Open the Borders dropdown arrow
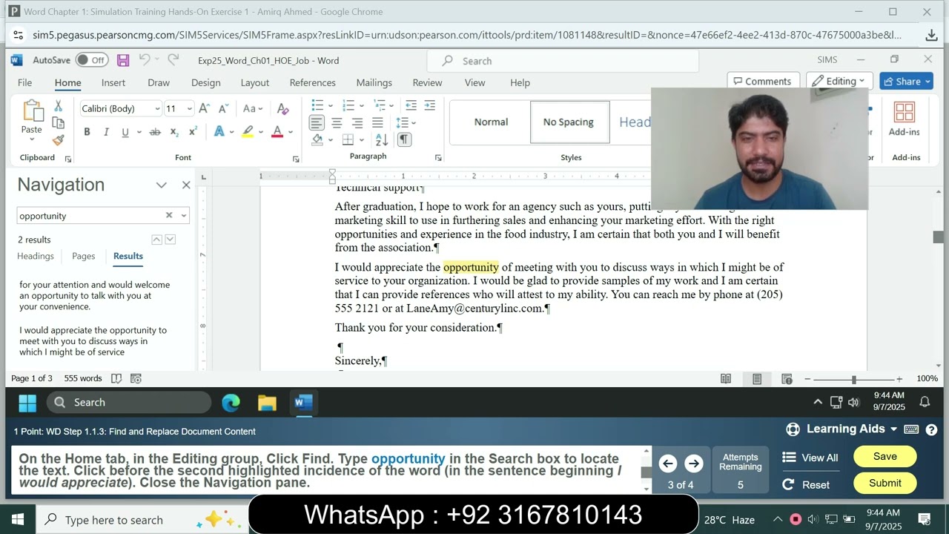 (360, 139)
